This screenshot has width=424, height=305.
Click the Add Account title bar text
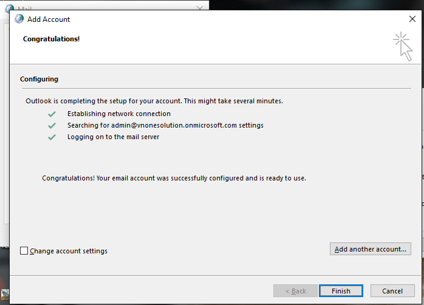tap(49, 19)
